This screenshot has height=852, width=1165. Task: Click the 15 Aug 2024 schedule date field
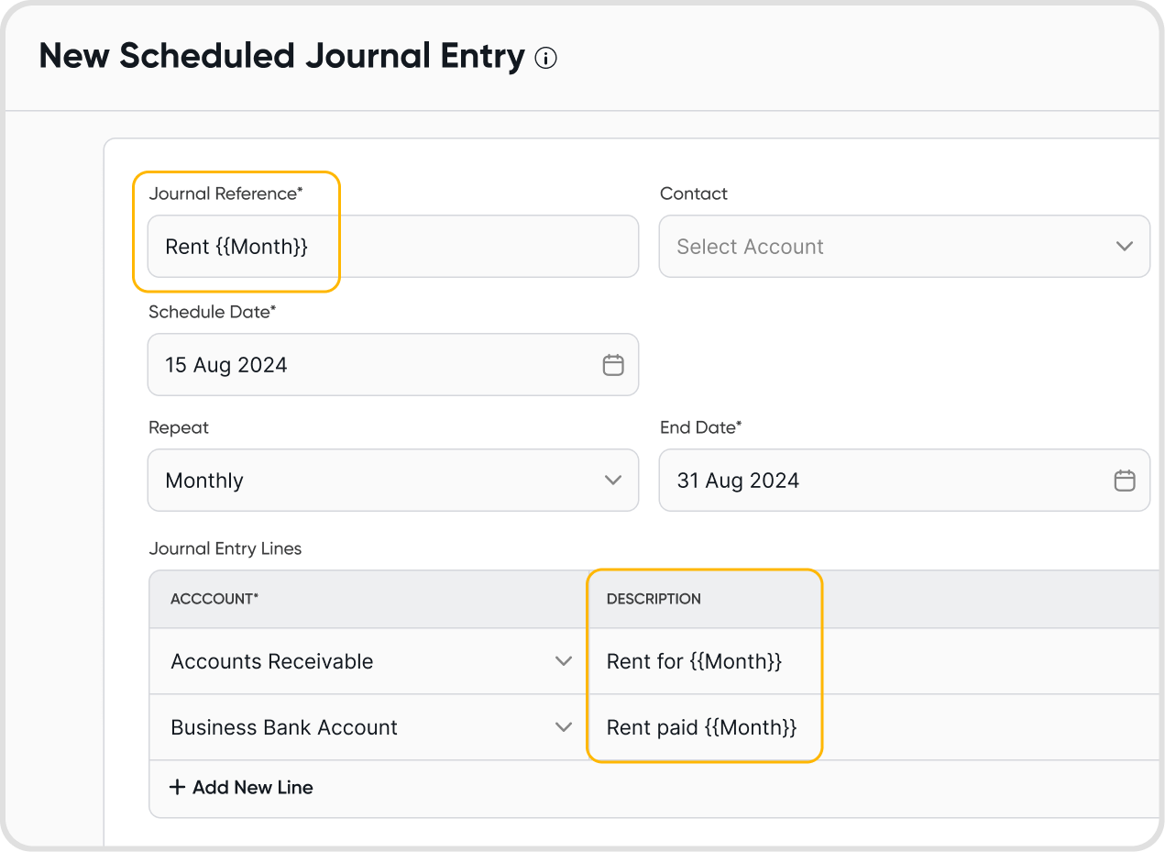click(x=367, y=365)
